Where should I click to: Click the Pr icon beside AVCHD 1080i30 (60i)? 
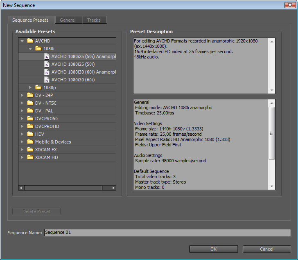tap(47, 80)
